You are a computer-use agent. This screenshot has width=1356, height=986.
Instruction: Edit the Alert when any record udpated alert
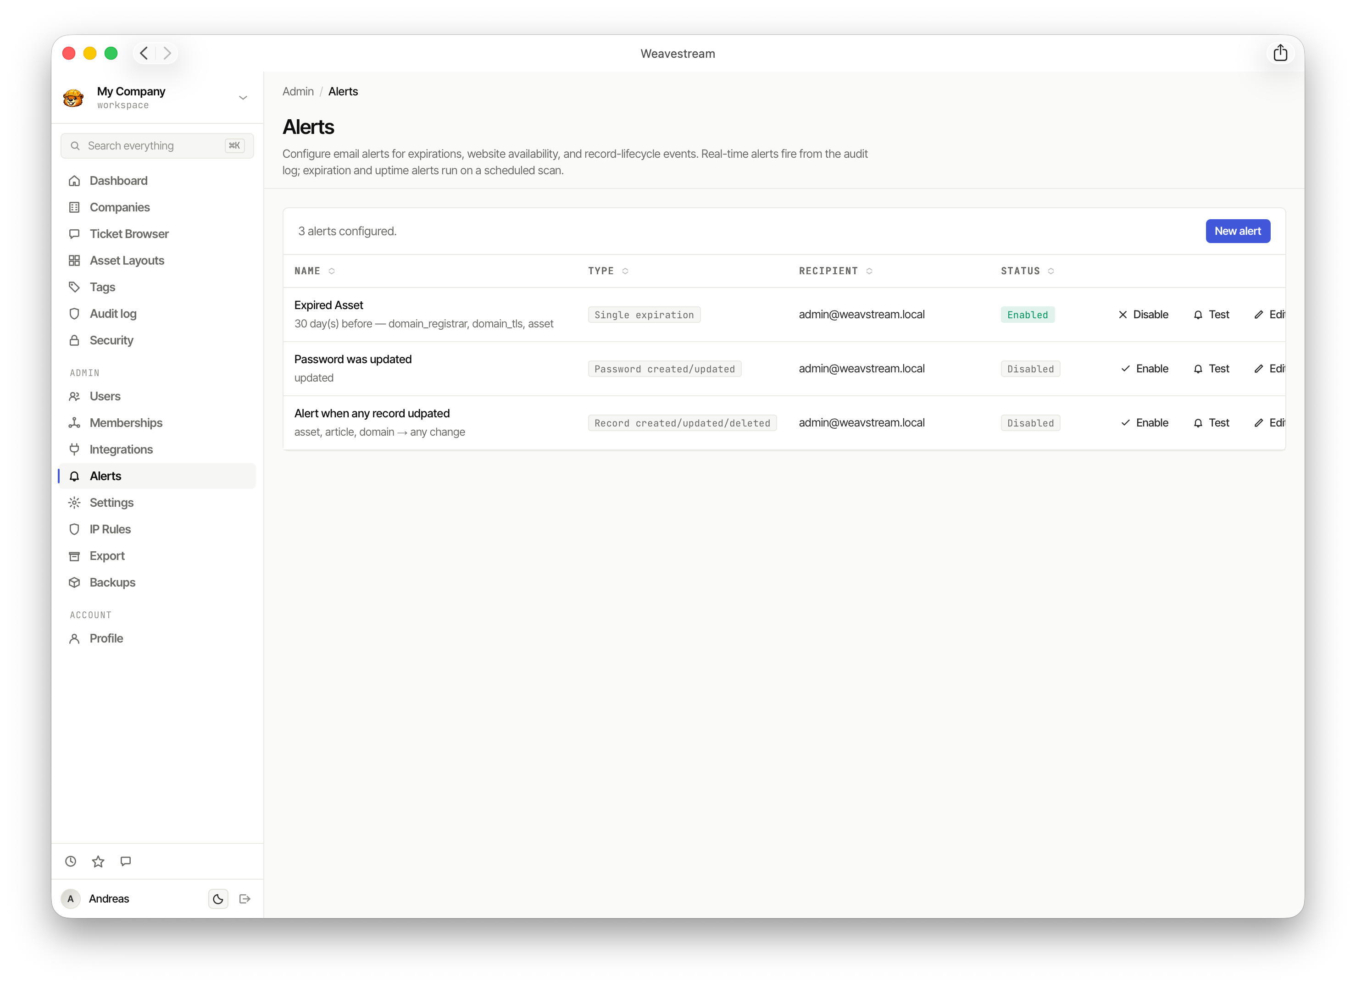pos(1269,423)
